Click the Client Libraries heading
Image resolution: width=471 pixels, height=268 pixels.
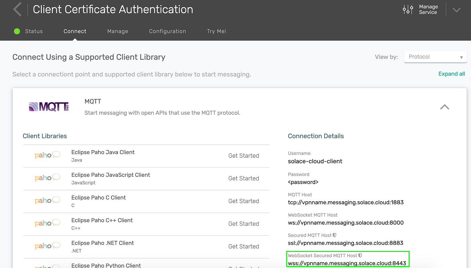pos(45,136)
